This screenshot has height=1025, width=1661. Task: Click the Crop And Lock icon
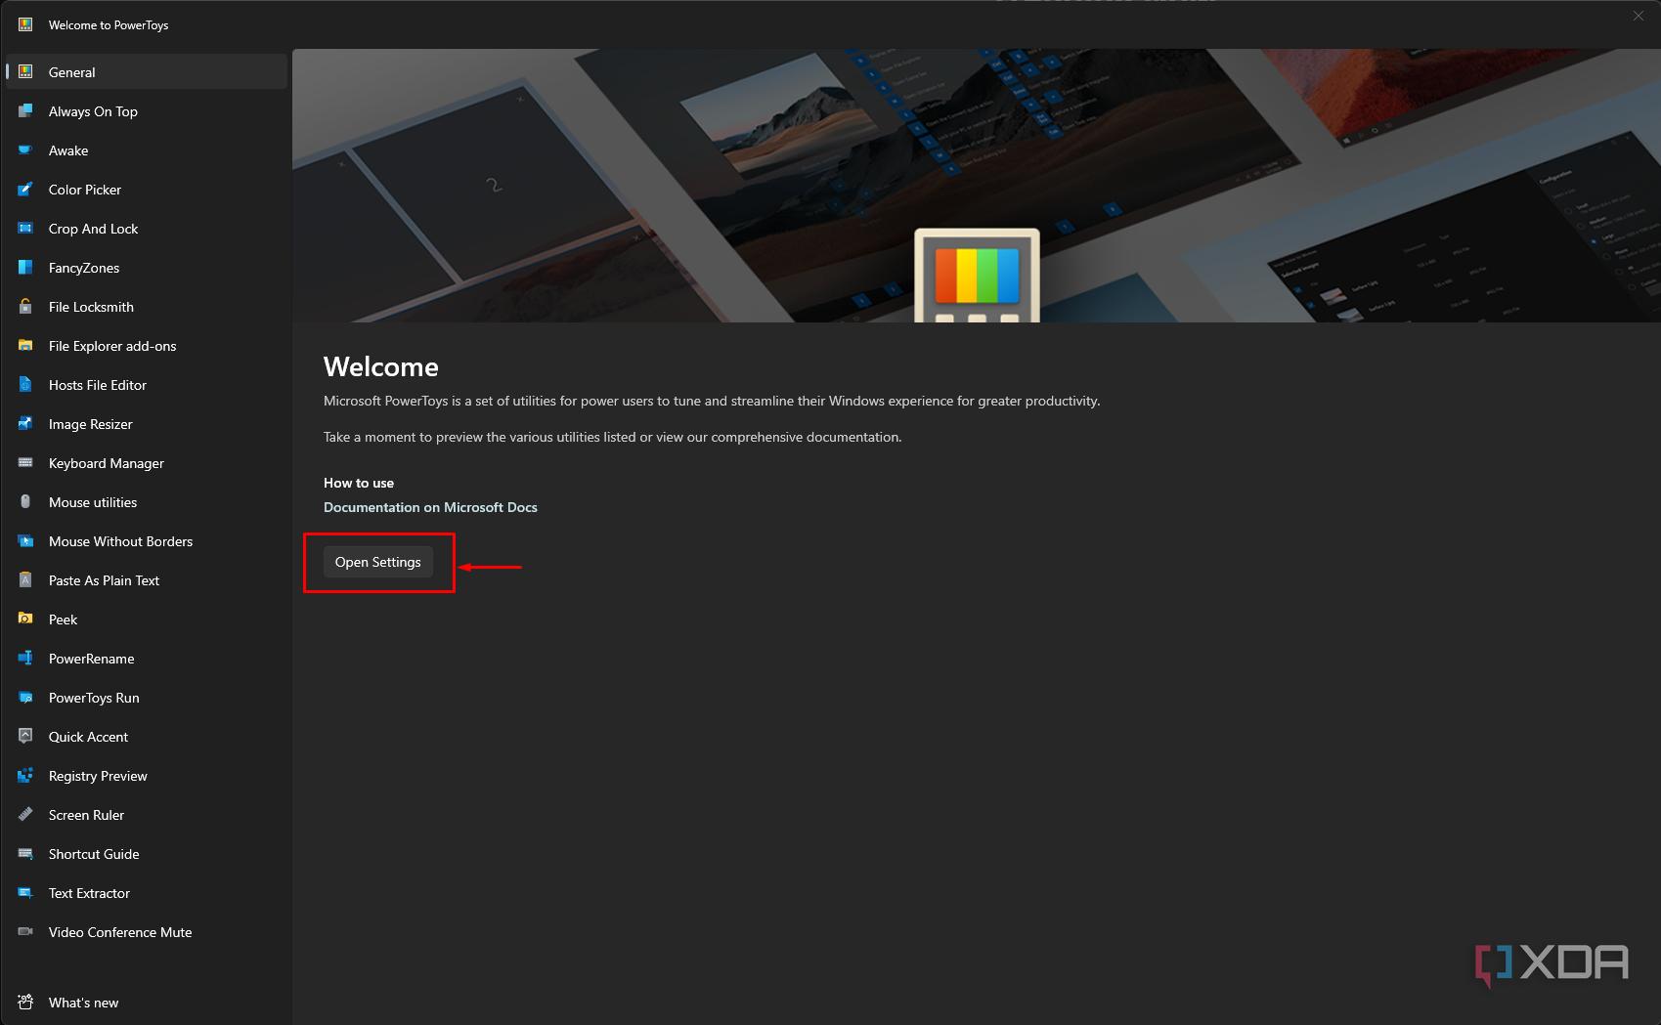[x=25, y=229]
